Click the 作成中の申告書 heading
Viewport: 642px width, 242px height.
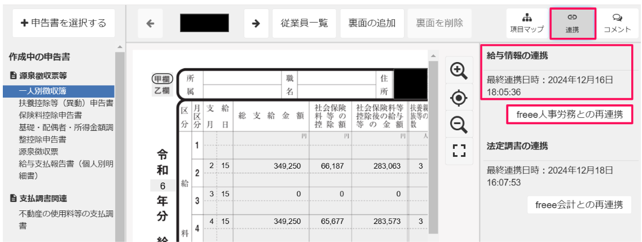pyautogui.click(x=39, y=57)
